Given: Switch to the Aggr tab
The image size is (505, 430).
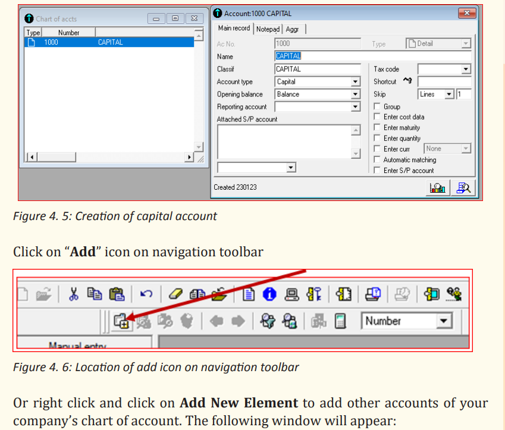Looking at the screenshot, I should tap(293, 29).
